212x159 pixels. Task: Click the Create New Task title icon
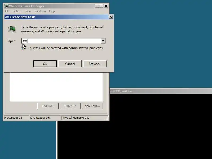click(7, 17)
